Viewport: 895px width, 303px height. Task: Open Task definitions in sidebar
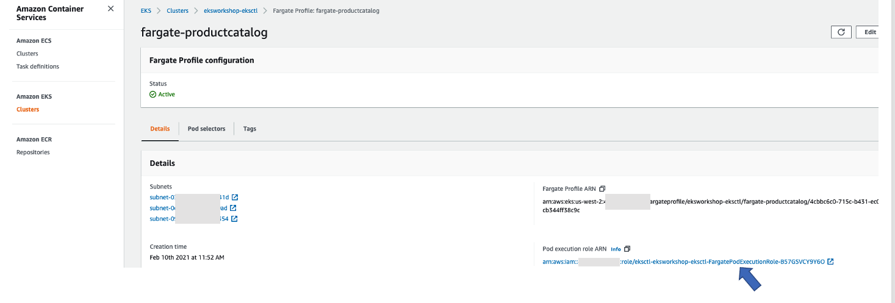pos(38,66)
